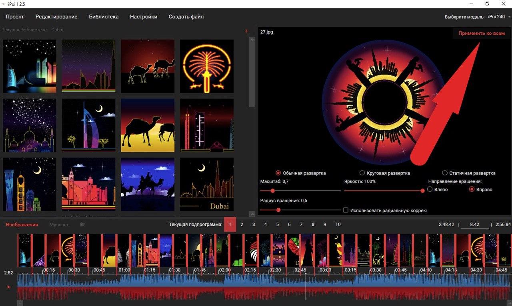Click the red play triangle beside the waveform
The height and width of the screenshot is (306, 512).
click(9, 287)
